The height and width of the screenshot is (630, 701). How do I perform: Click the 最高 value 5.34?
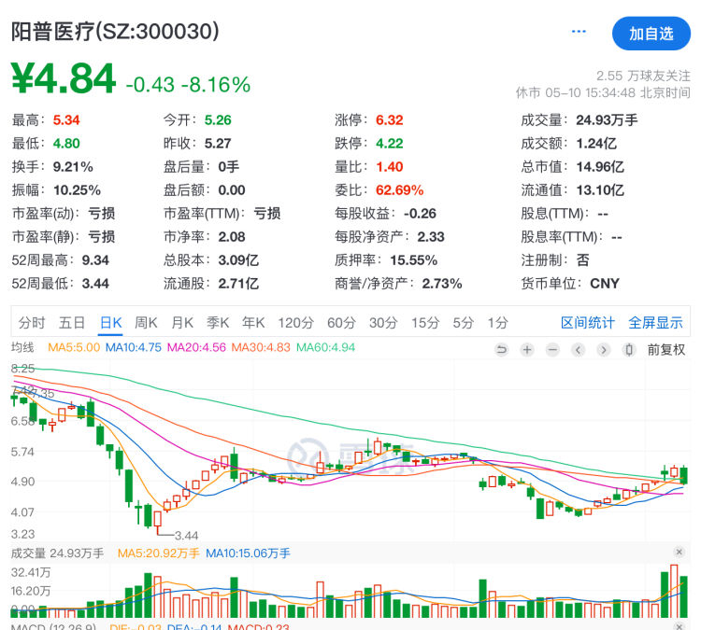click(x=66, y=119)
